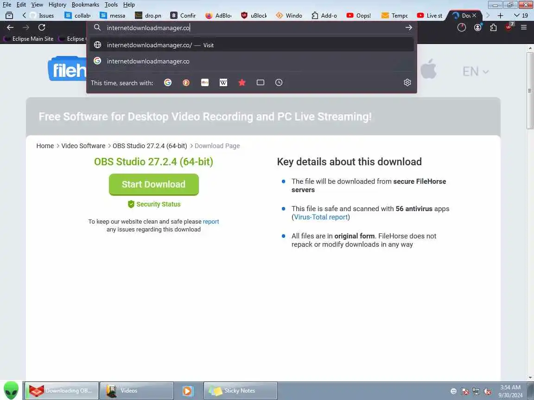This screenshot has width=534, height=400.
Task: Open the Sticky Notes taskbar item
Action: (241, 390)
